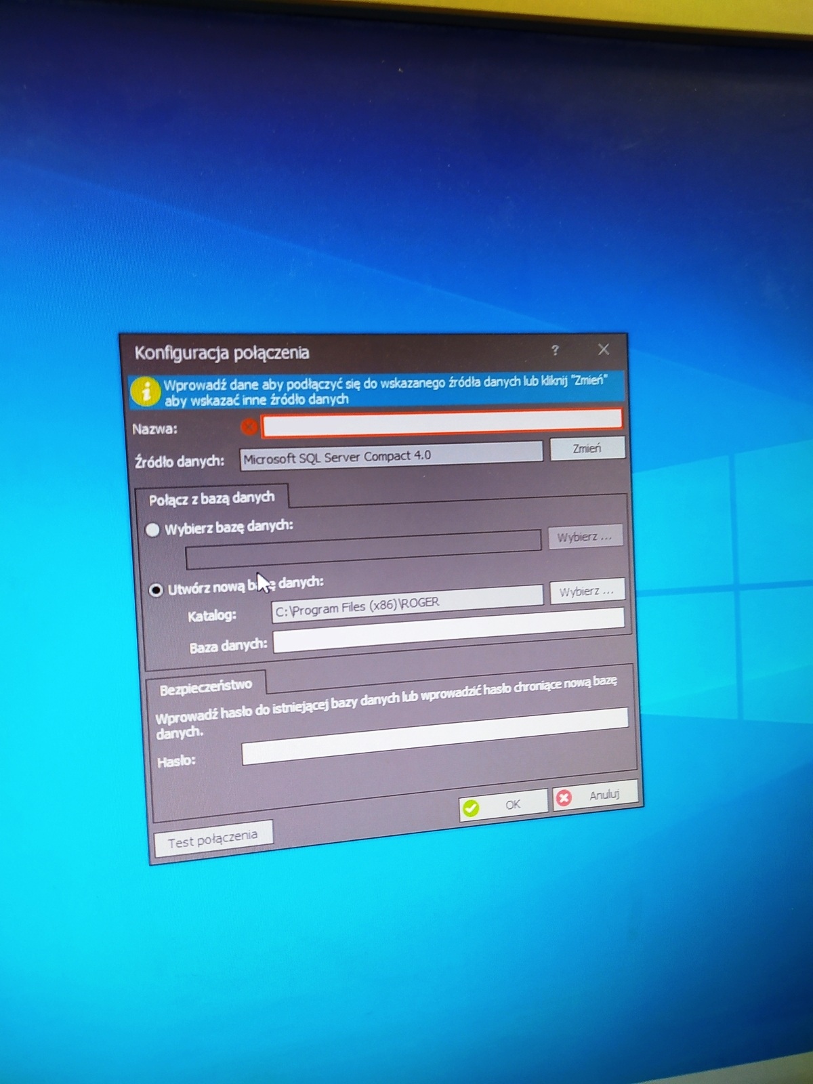Close the Konfiguracja połączenia dialog
The width and height of the screenshot is (813, 1084).
click(x=604, y=350)
